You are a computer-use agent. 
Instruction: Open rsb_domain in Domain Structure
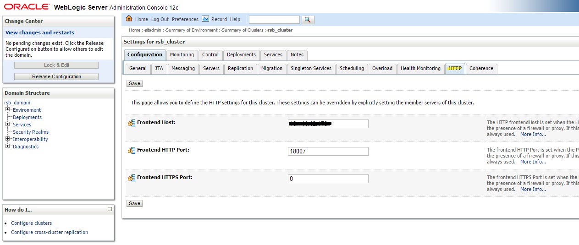[17, 103]
